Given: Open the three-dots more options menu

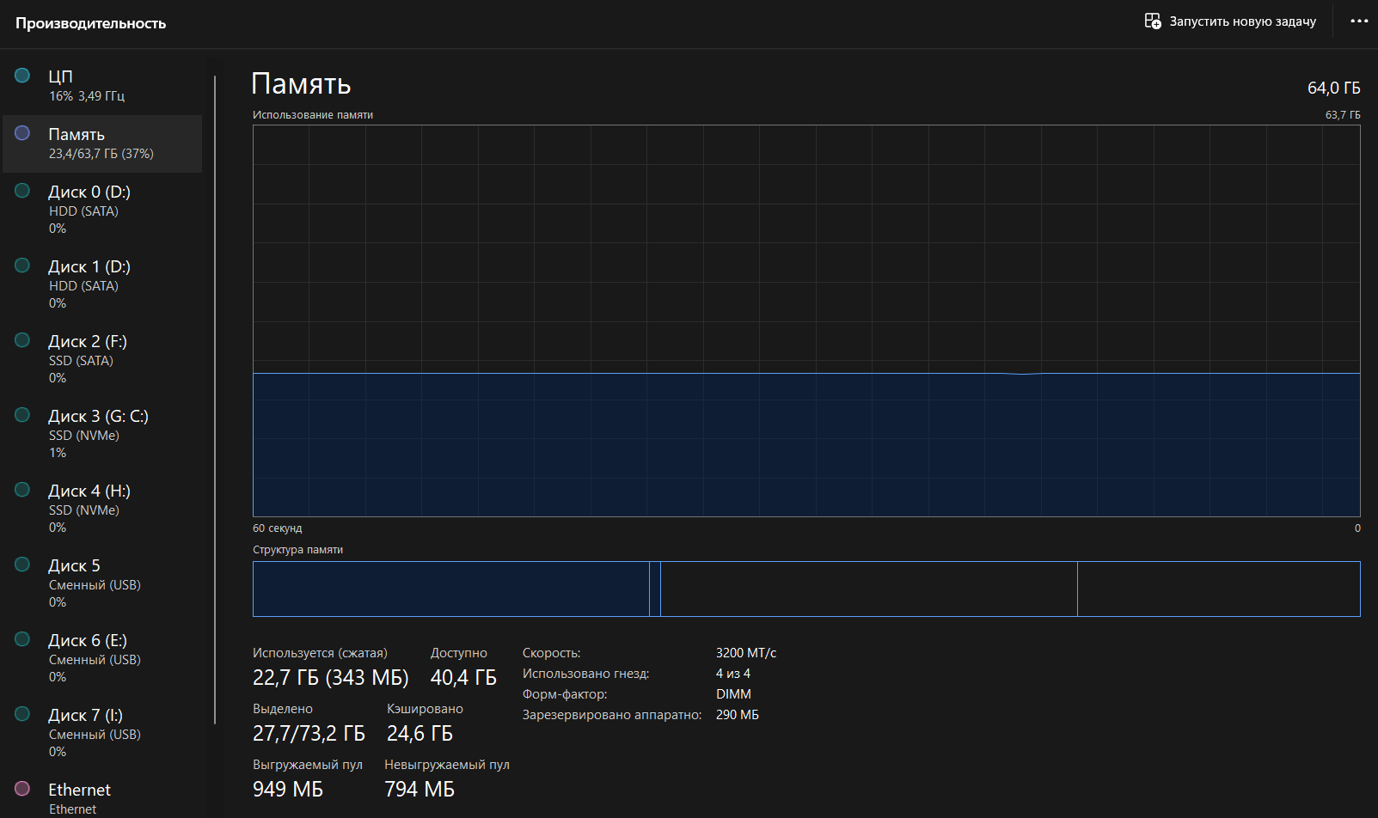Looking at the screenshot, I should (x=1359, y=21).
